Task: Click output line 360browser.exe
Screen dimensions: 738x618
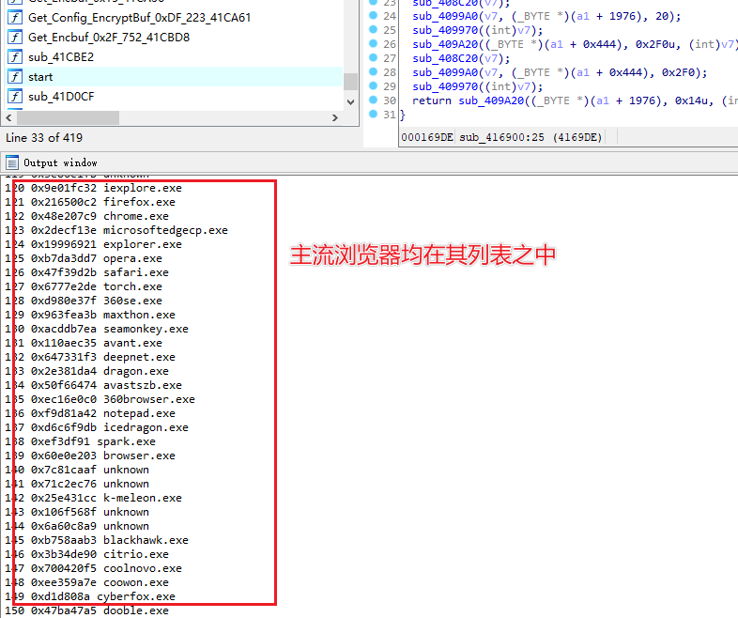Action: pos(100,399)
